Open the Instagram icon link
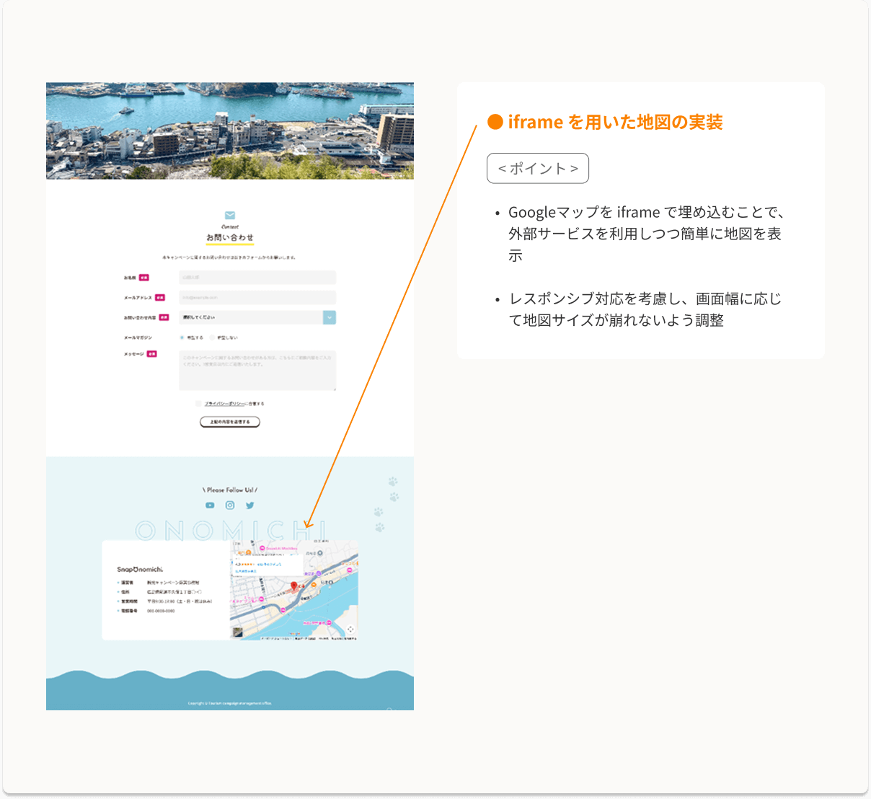 coord(230,506)
